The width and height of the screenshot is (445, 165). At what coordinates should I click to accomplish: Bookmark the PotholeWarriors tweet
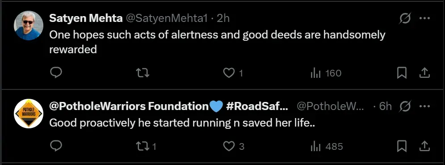(402, 146)
